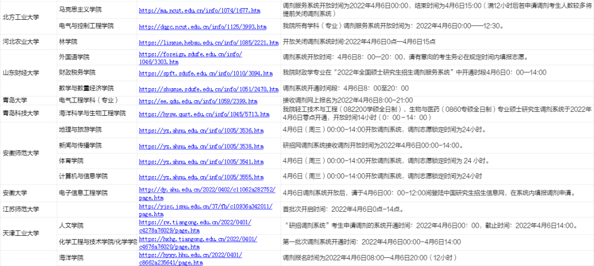Select the 天津工业大学 cell

coord(29,234)
